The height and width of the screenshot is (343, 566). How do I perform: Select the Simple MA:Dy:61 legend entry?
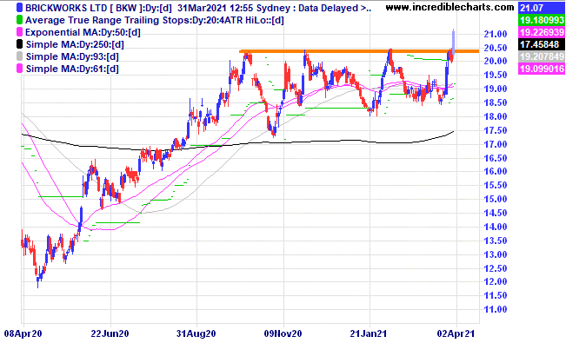pos(72,69)
